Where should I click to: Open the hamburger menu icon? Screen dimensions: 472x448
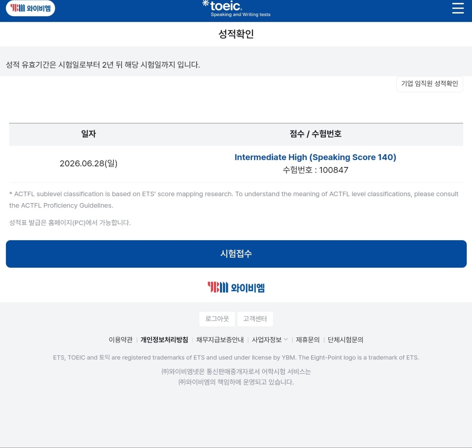[458, 8]
